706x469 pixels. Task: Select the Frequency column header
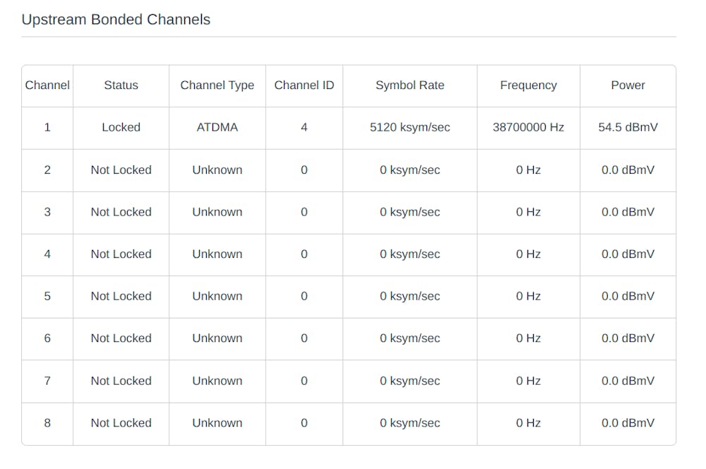[528, 85]
